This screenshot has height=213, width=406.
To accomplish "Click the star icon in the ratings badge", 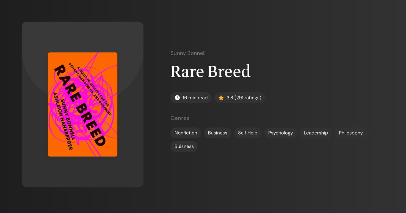I will [x=221, y=97].
